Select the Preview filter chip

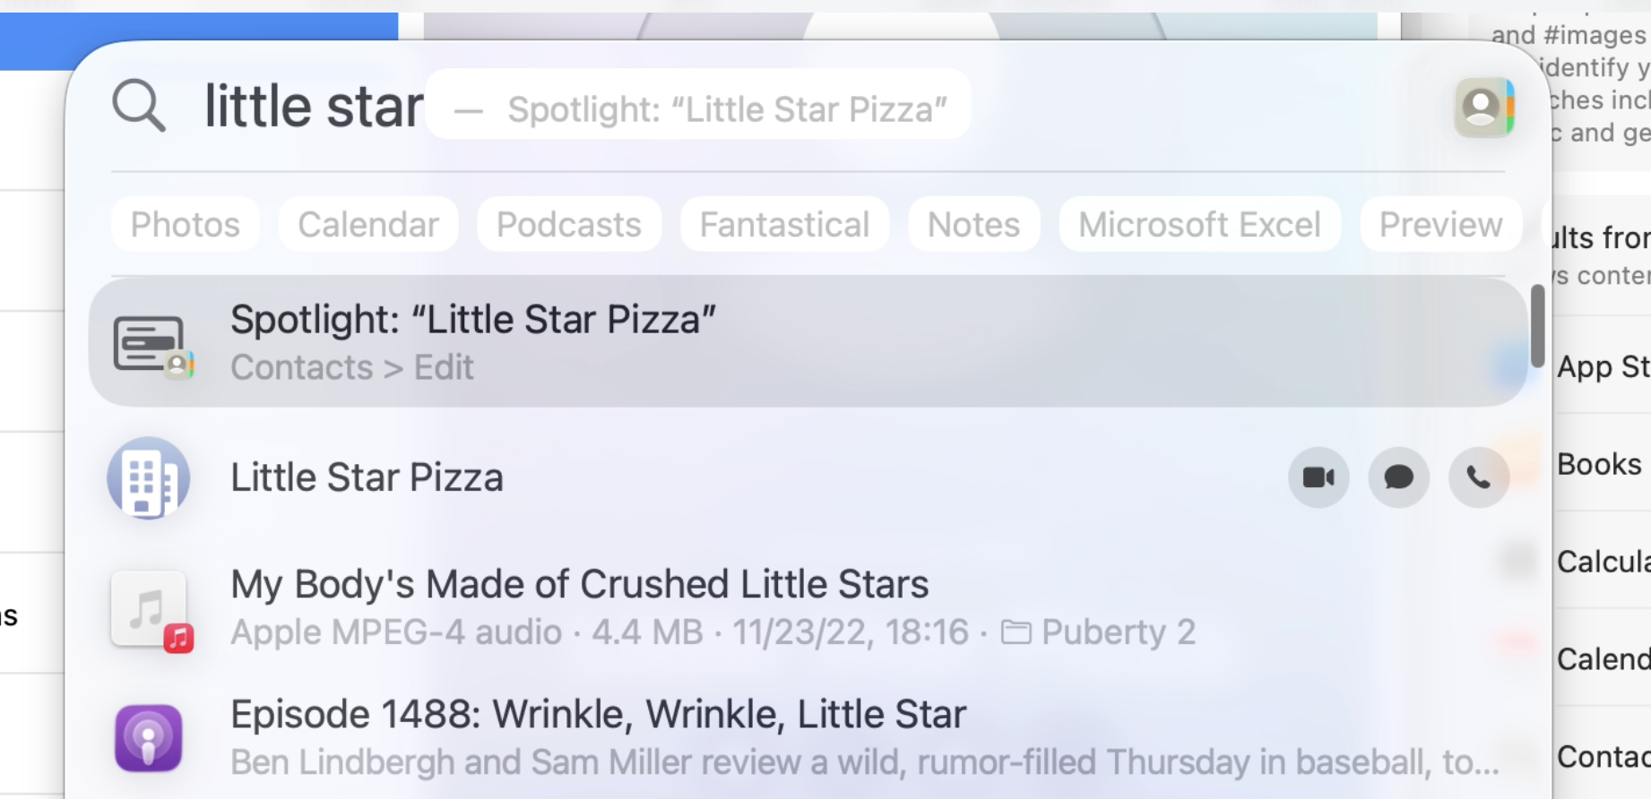[1440, 224]
